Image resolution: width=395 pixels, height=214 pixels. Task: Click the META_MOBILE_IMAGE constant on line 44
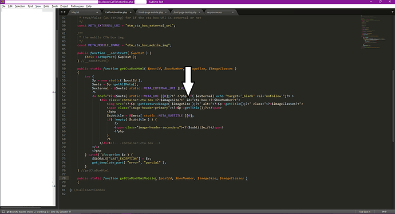point(104,45)
